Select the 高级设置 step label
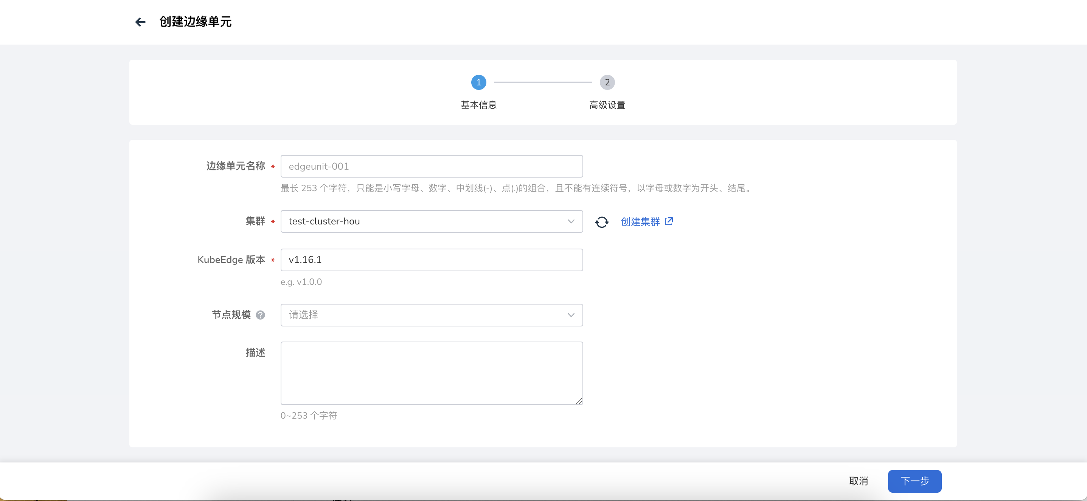The height and width of the screenshot is (501, 1087). pyautogui.click(x=607, y=105)
